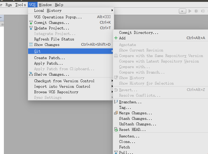208x154 pixels.
Task: Select Pull in Git submenu
Action: (161, 152)
